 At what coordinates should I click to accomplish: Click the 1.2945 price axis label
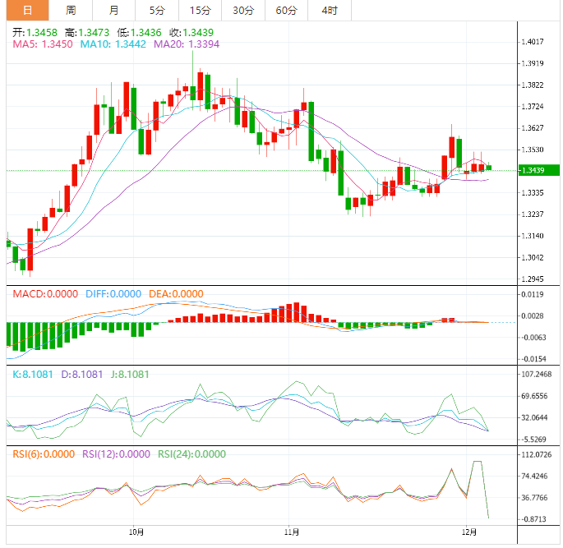533,279
